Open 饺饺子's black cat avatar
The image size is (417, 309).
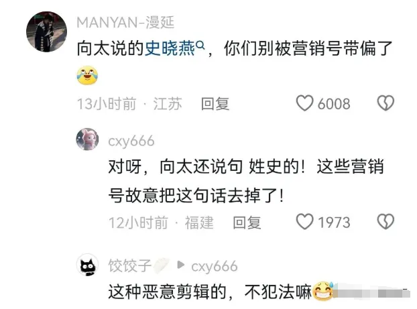point(88,265)
